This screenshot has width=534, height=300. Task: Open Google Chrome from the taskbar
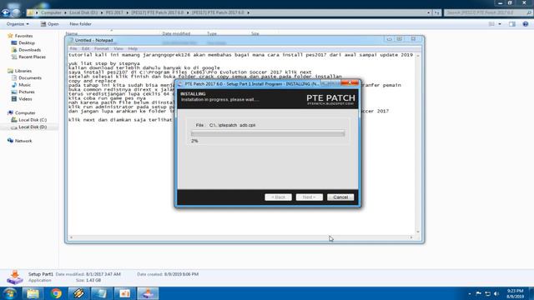click(x=56, y=293)
